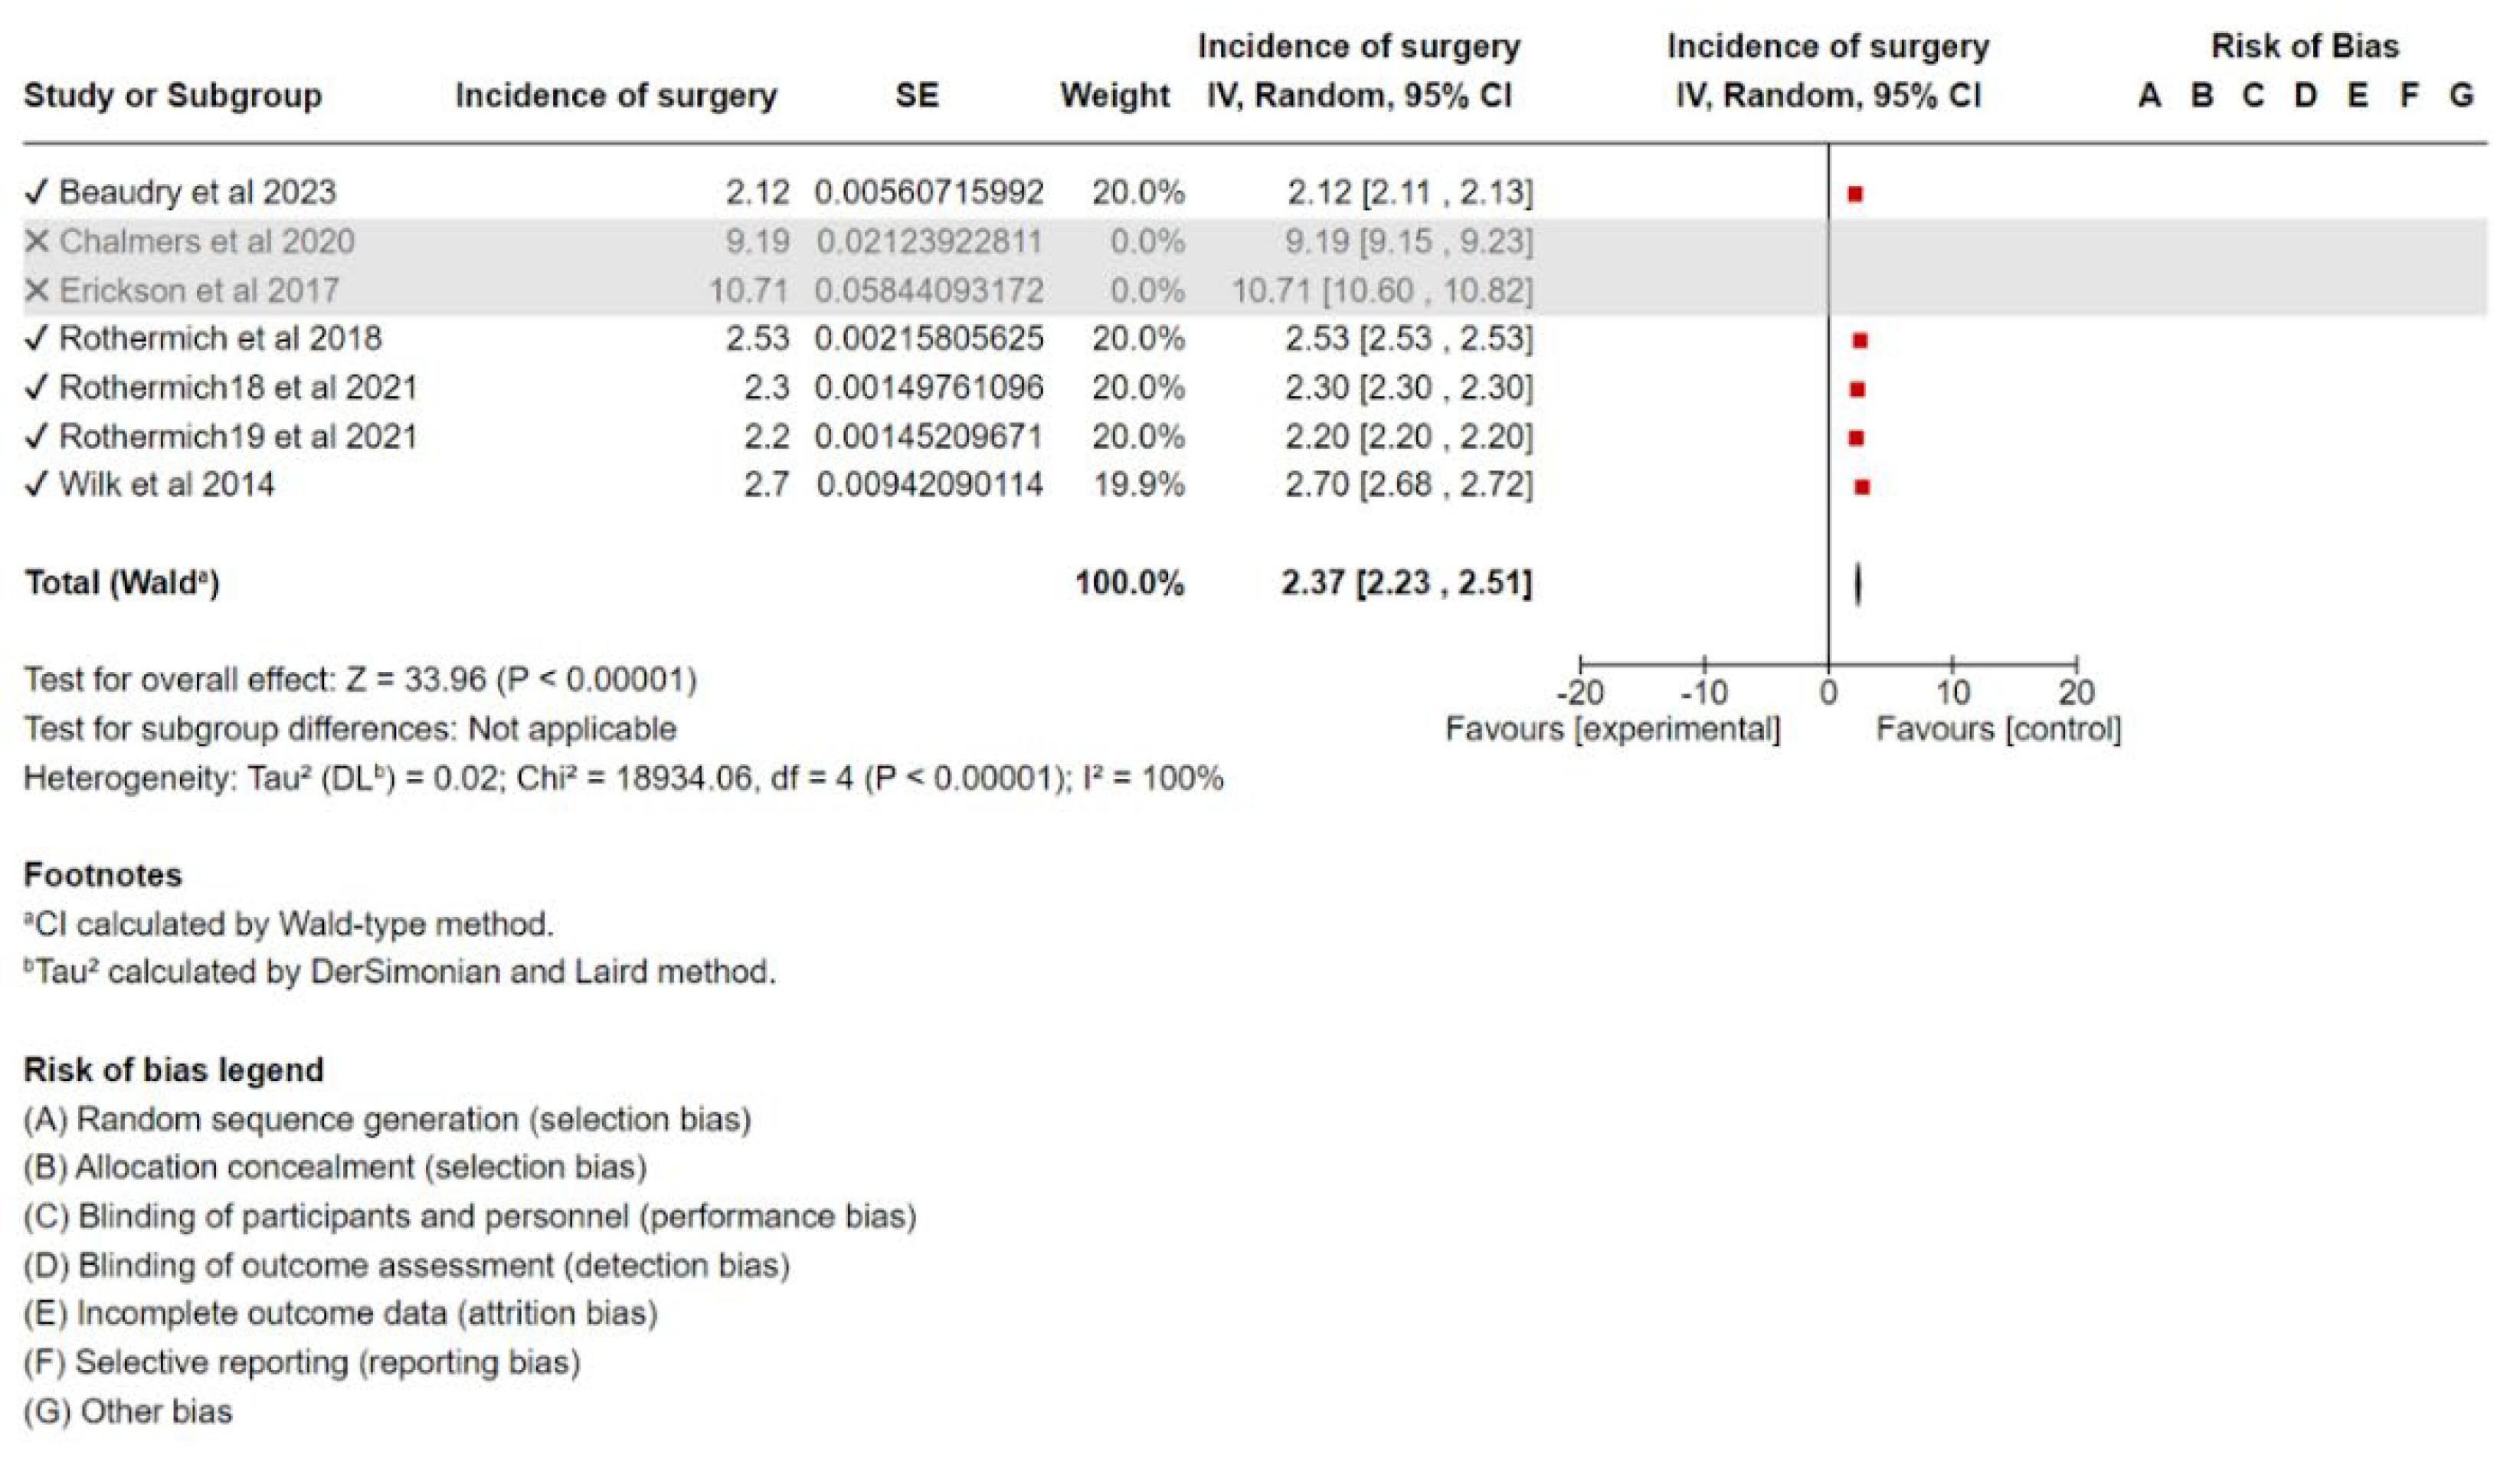Click the Risk of Bias column A header
Image resolution: width=2520 pixels, height=1458 pixels.
coord(2149,96)
